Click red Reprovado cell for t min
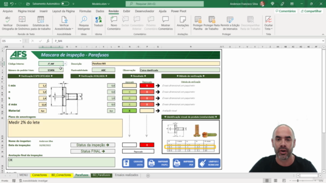Screen dimensions: 326x183 tap(147, 85)
